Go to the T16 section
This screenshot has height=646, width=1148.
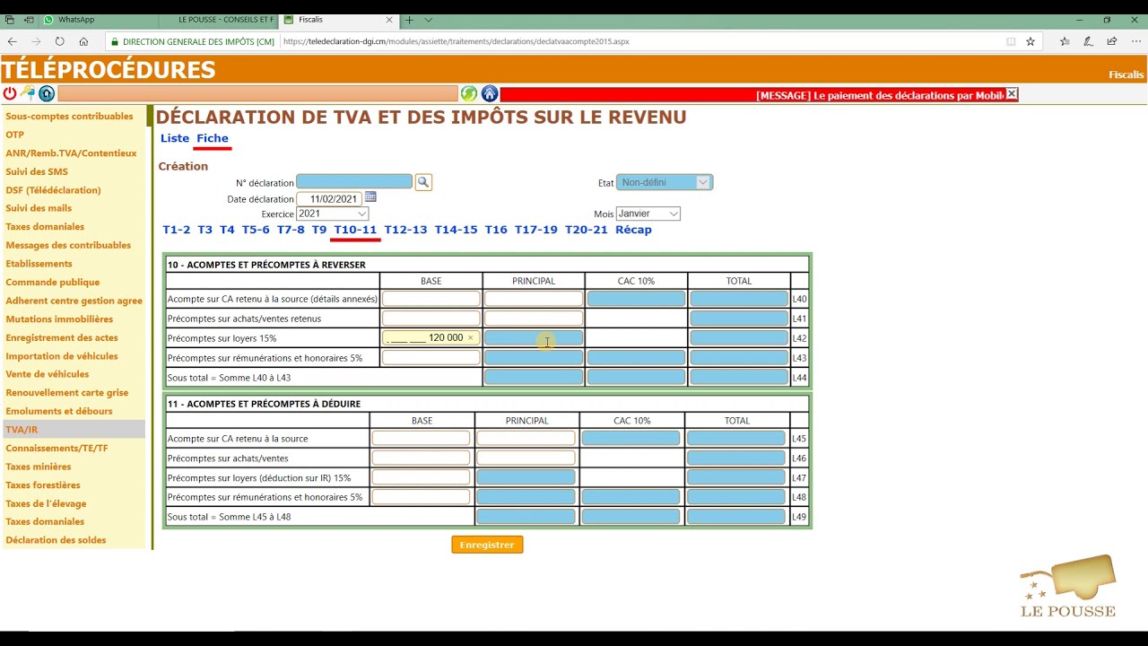pyautogui.click(x=496, y=230)
